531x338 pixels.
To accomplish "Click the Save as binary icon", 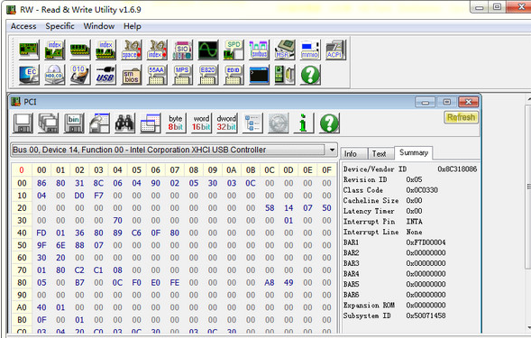I will 74,123.
